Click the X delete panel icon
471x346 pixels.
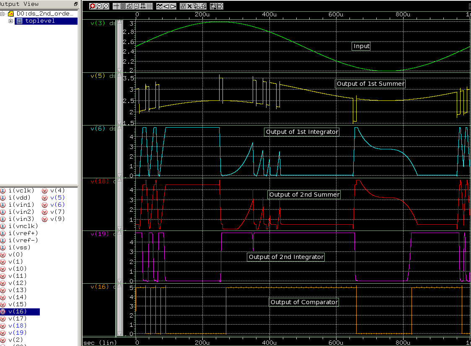click(189, 6)
